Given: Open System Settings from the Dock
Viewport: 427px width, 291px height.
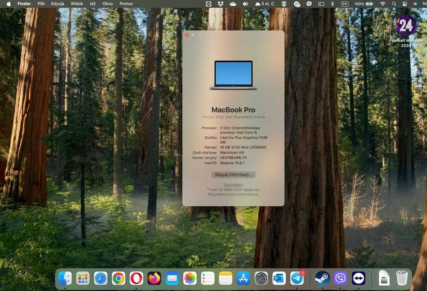Looking at the screenshot, I should pyautogui.click(x=261, y=279).
